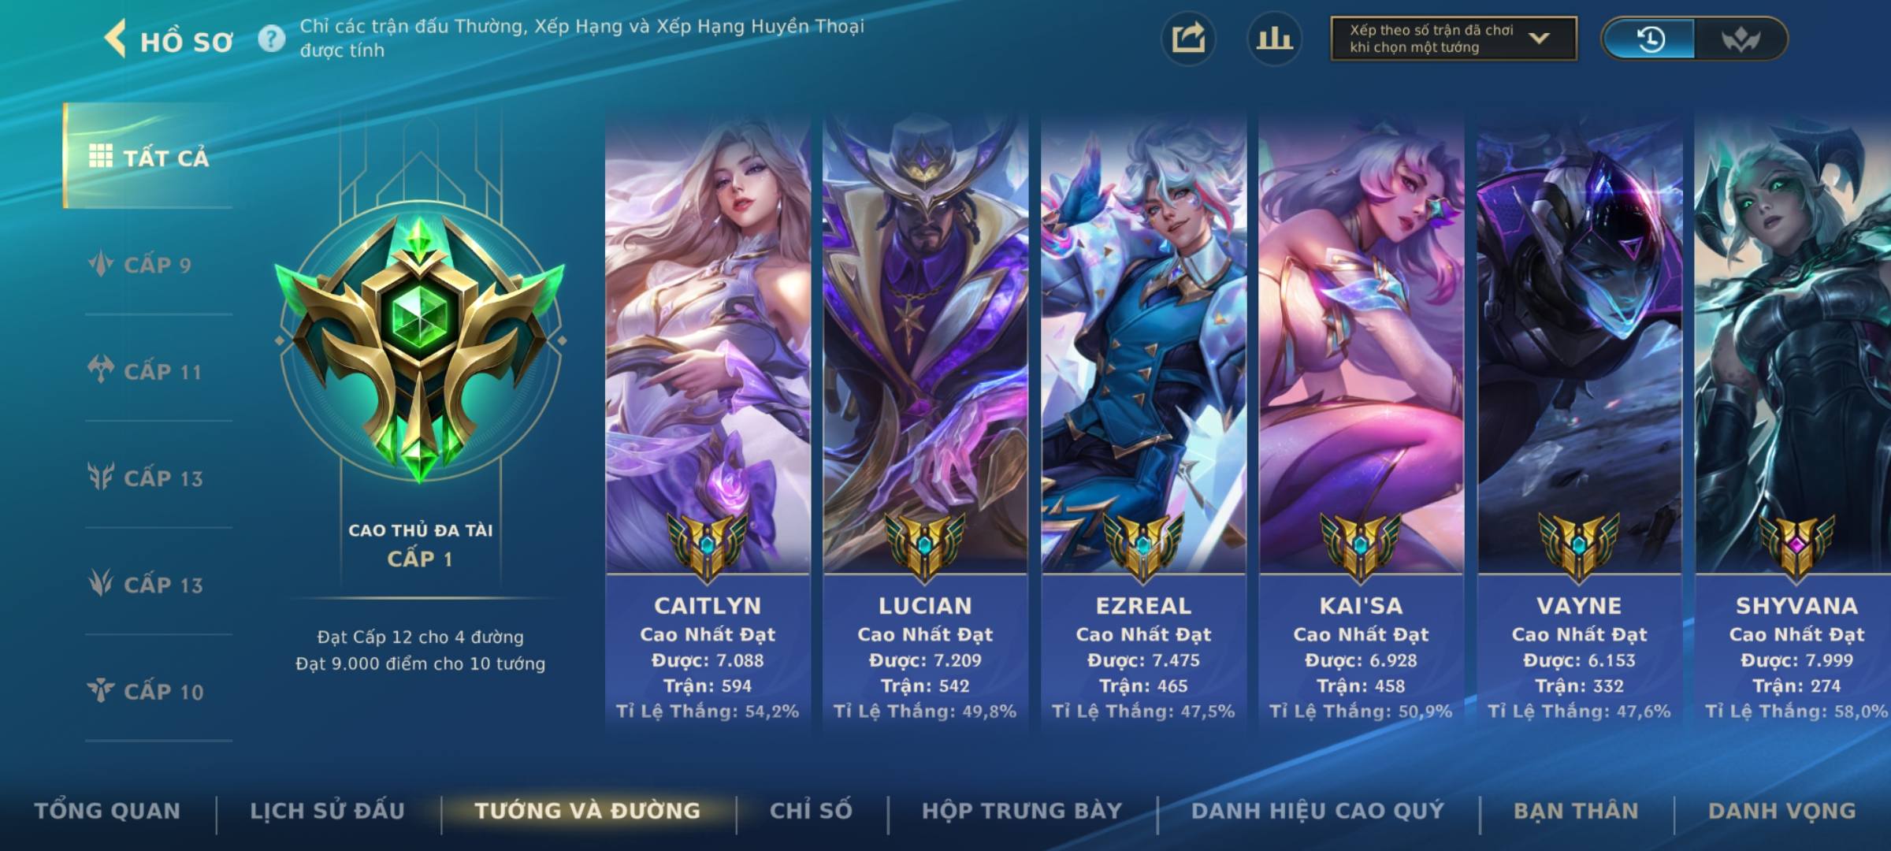Open the Xếp theo số trận sort dropdown
The height and width of the screenshot is (851, 1891).
(x=1454, y=39)
